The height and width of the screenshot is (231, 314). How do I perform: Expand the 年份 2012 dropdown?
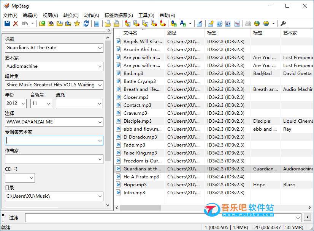pos(23,104)
